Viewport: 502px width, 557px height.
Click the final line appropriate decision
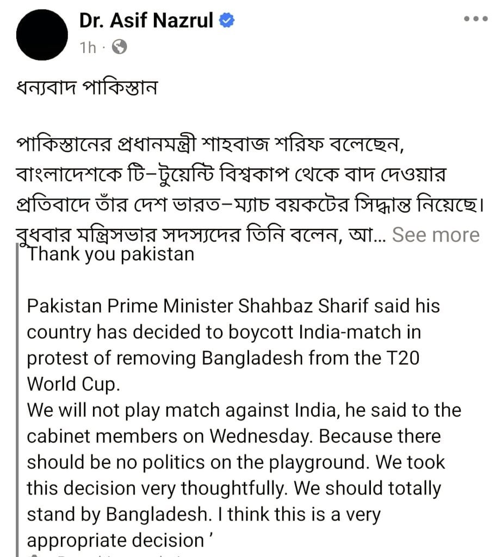click(119, 541)
